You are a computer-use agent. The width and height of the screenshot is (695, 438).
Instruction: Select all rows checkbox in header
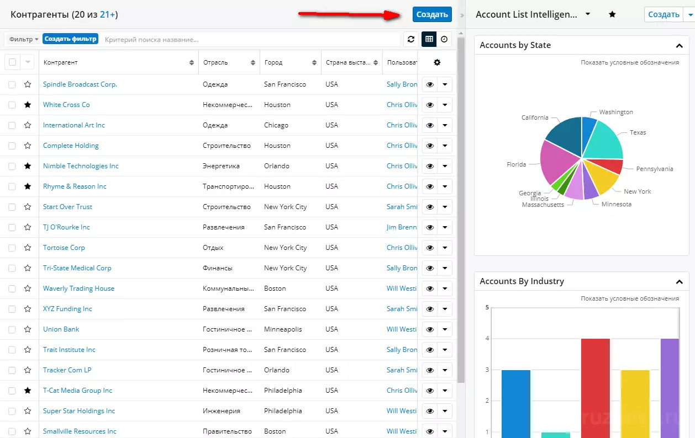coord(13,62)
